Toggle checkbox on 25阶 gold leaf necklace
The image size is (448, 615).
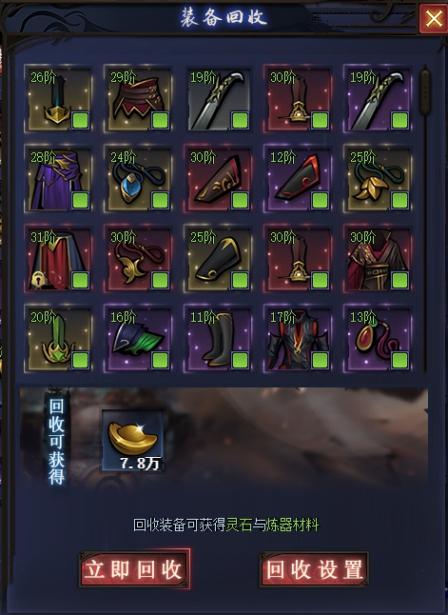(x=400, y=200)
